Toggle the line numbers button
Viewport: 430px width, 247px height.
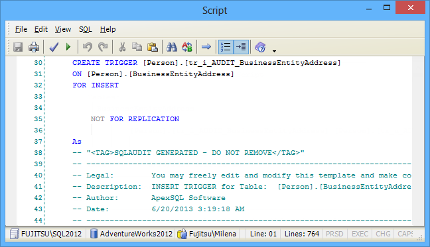point(226,47)
